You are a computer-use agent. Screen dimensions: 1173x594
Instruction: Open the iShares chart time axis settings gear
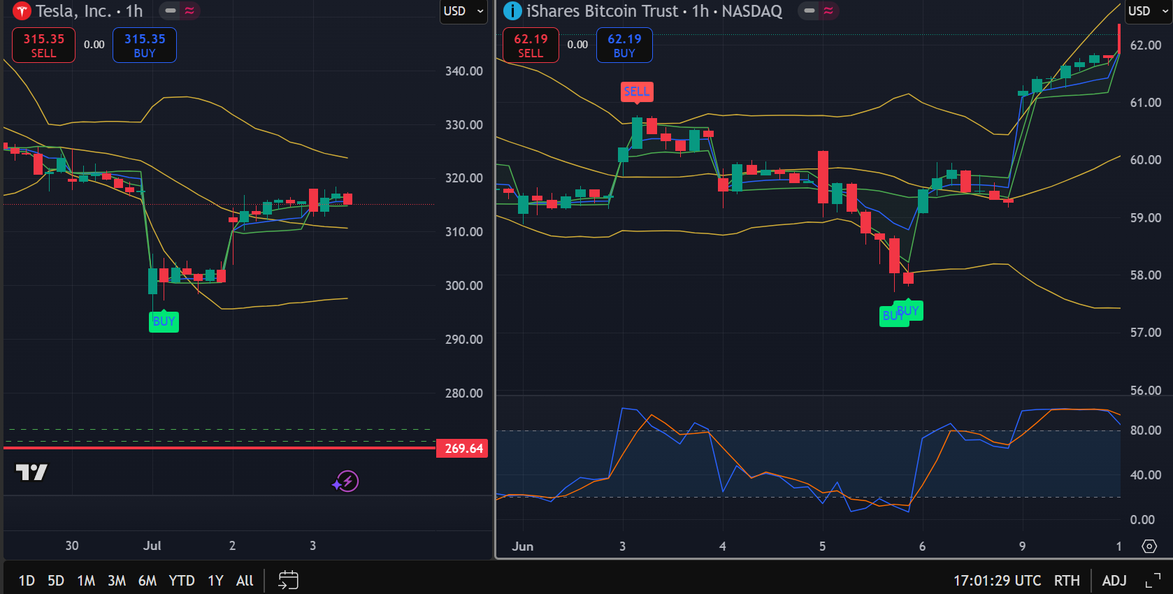pos(1149,546)
